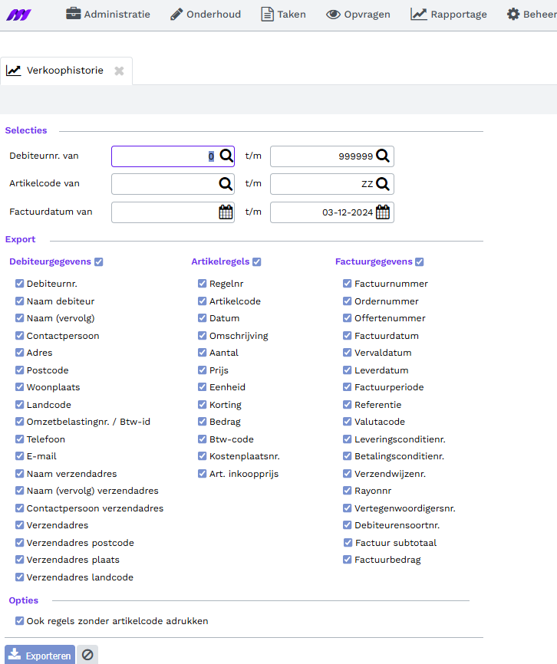Uncheck the Artikelcode checkbox
Image resolution: width=557 pixels, height=664 pixels.
[x=202, y=301]
